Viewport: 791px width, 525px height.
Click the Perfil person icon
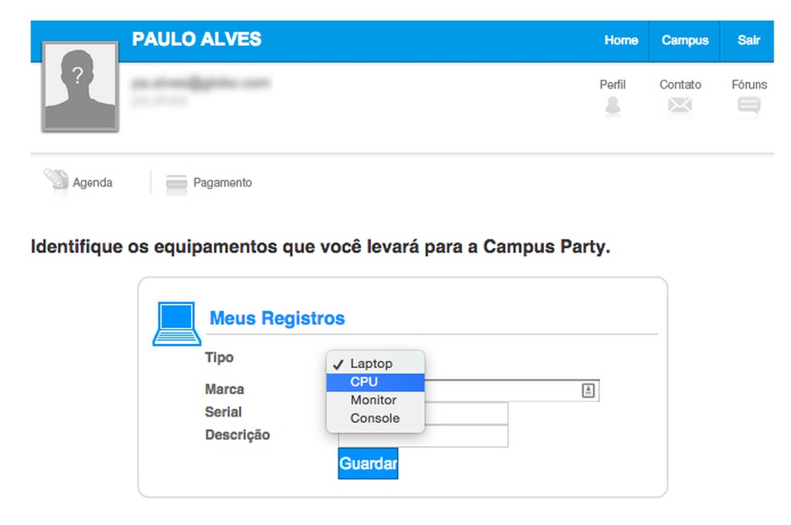pyautogui.click(x=613, y=105)
